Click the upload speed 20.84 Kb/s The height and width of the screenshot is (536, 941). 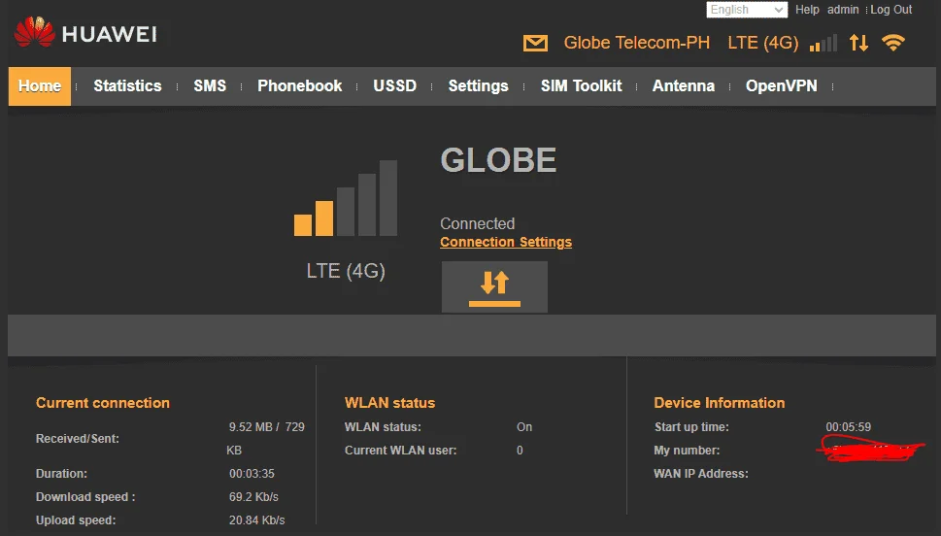coord(256,520)
